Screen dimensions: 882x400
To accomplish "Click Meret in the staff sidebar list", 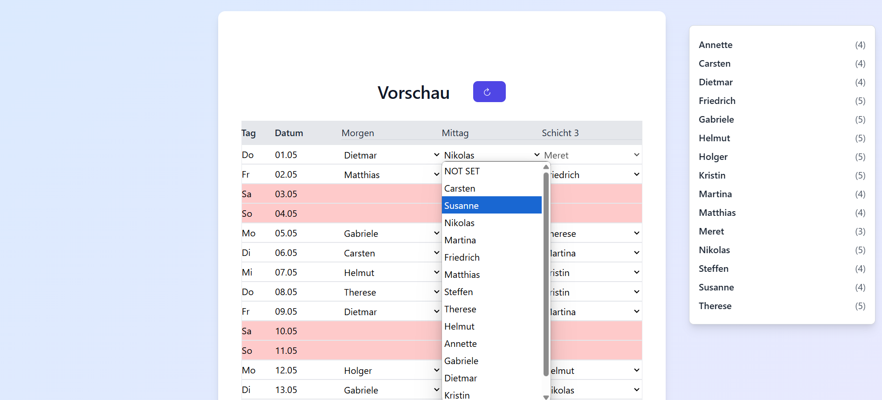I will pyautogui.click(x=711, y=231).
